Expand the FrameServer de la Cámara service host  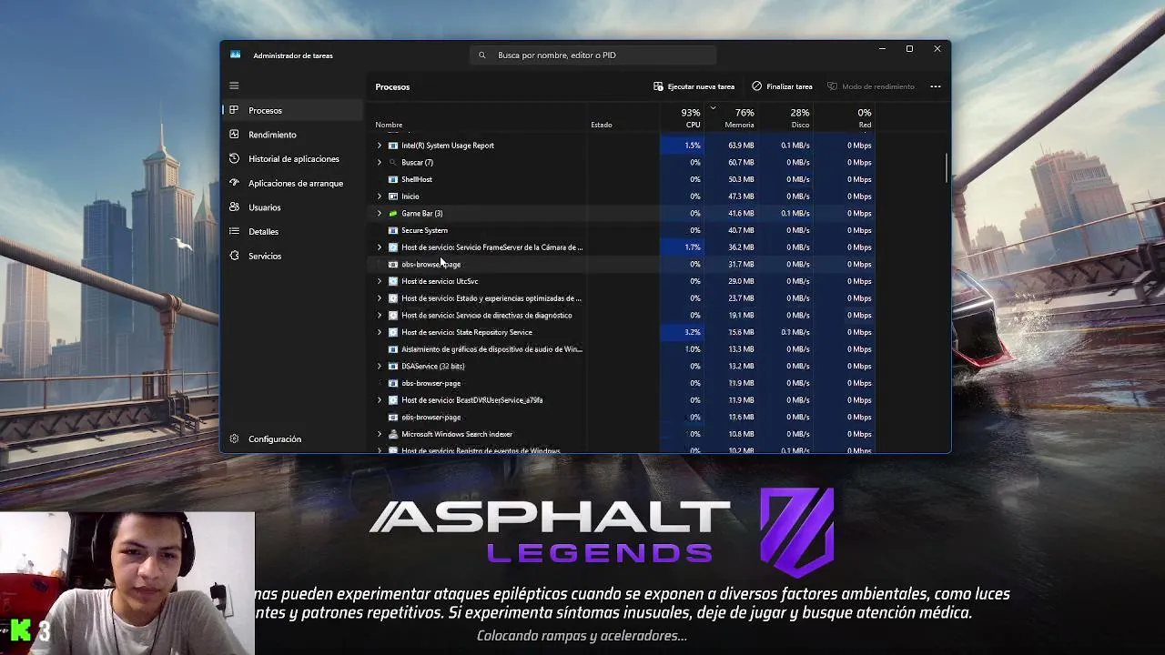pos(380,247)
